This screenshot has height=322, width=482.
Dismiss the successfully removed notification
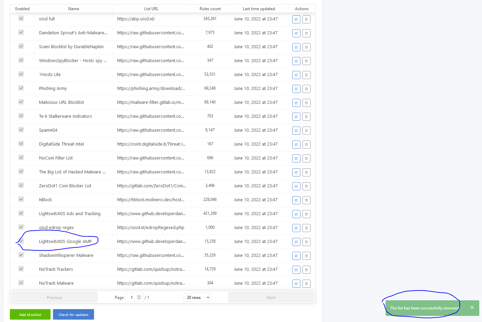tap(472, 307)
